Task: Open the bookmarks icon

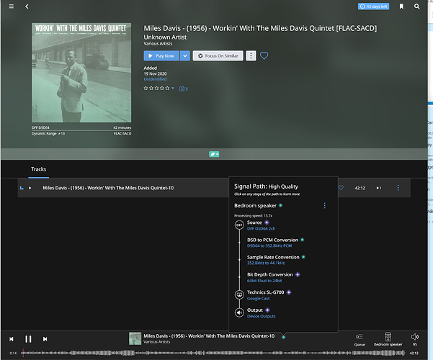Action: click(x=401, y=6)
